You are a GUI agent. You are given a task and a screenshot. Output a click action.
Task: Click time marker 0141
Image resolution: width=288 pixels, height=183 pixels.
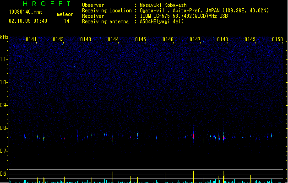click(31, 39)
